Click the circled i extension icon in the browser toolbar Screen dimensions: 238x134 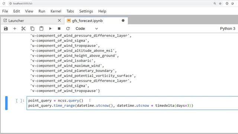tap(227, 3)
